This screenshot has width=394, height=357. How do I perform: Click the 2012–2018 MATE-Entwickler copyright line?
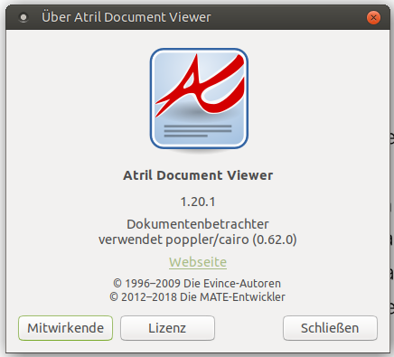pos(197,297)
